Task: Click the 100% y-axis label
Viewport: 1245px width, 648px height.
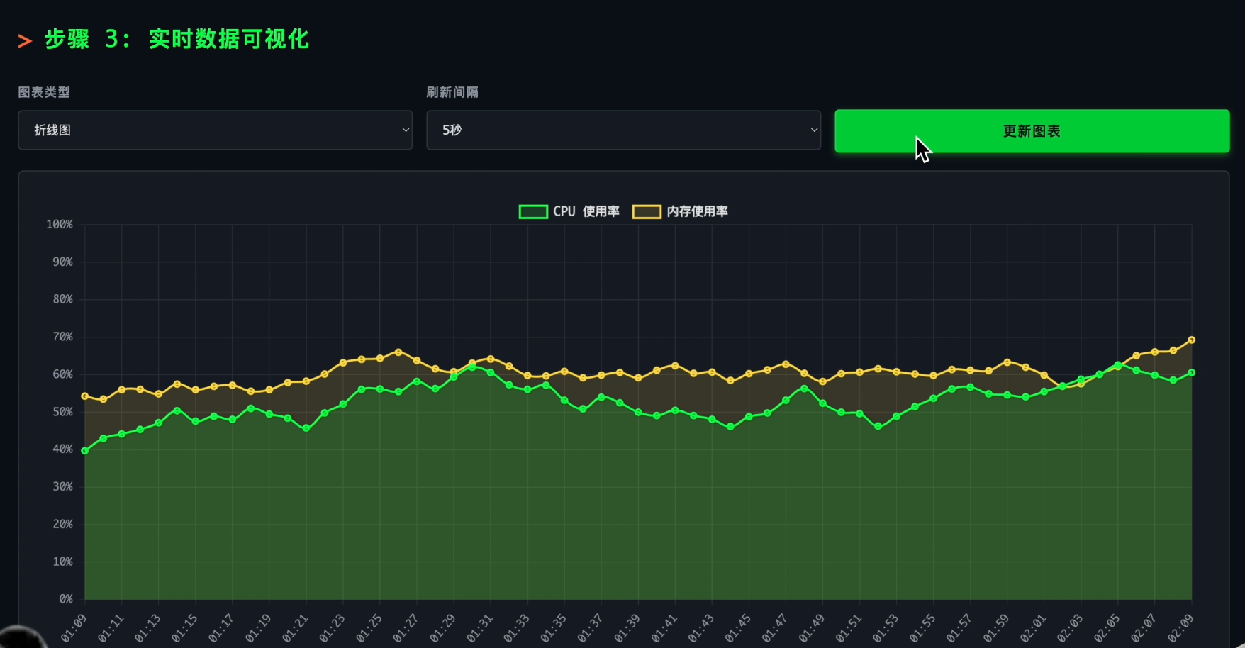Action: click(x=60, y=225)
